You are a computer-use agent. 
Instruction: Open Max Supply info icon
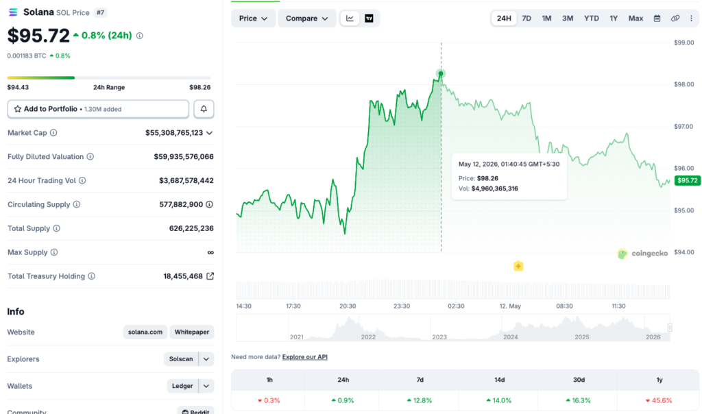point(53,252)
